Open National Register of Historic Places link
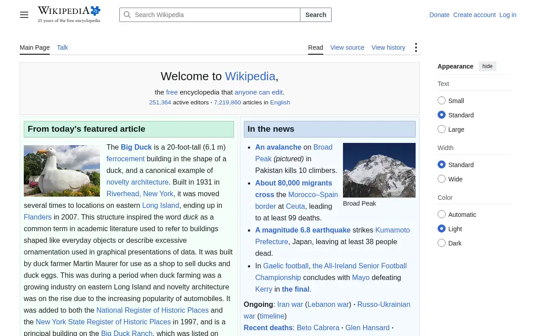 point(152,310)
